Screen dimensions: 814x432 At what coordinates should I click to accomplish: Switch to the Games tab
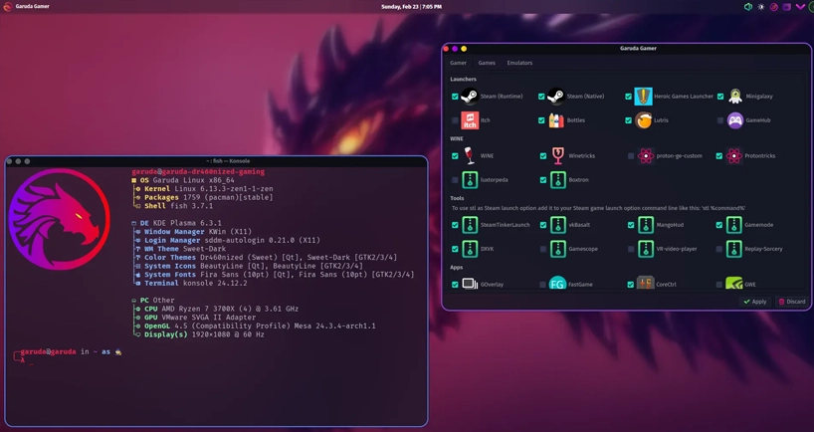(x=487, y=63)
